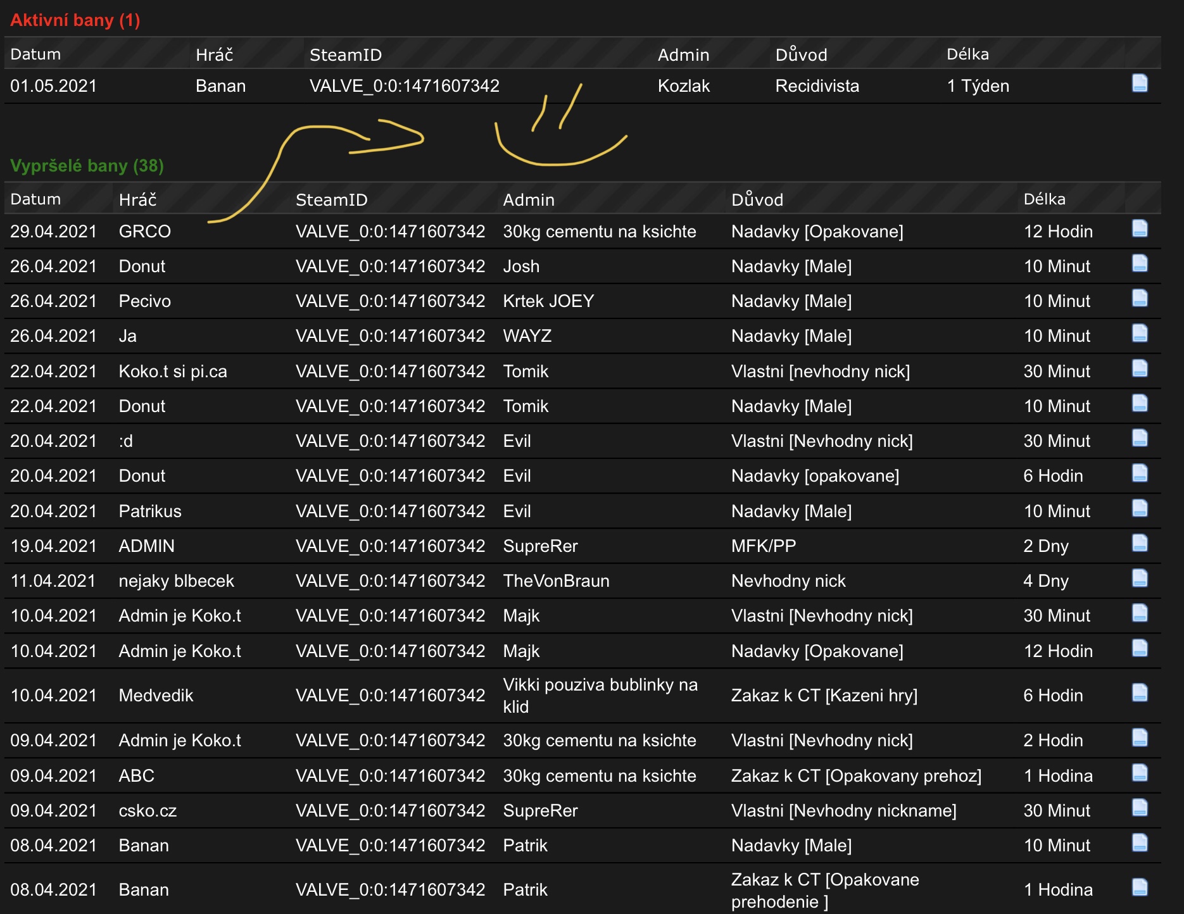Click the Vypršelé bany section heading
The width and height of the screenshot is (1184, 914).
[87, 166]
